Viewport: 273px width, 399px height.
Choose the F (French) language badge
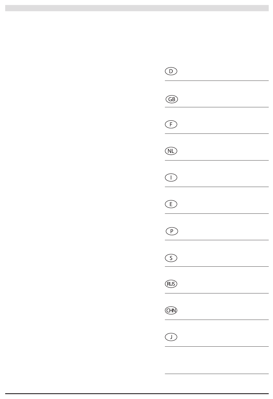click(x=171, y=124)
